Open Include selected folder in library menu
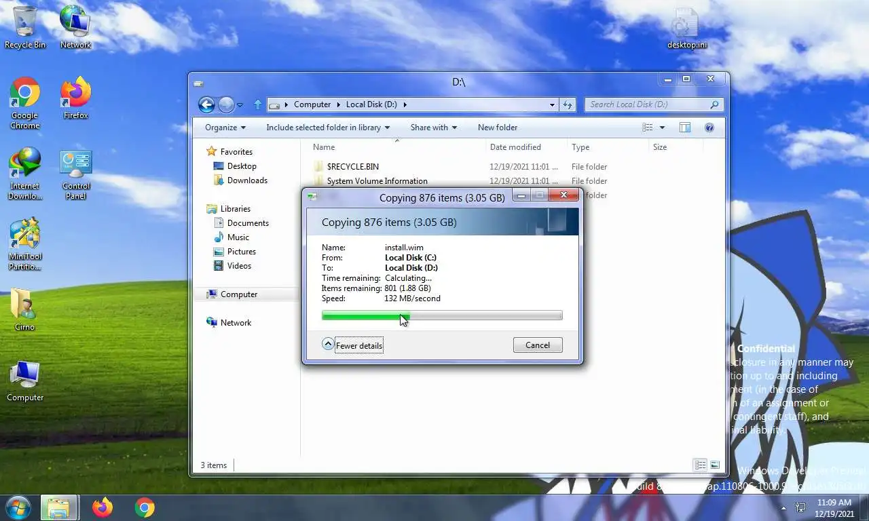 (x=328, y=128)
